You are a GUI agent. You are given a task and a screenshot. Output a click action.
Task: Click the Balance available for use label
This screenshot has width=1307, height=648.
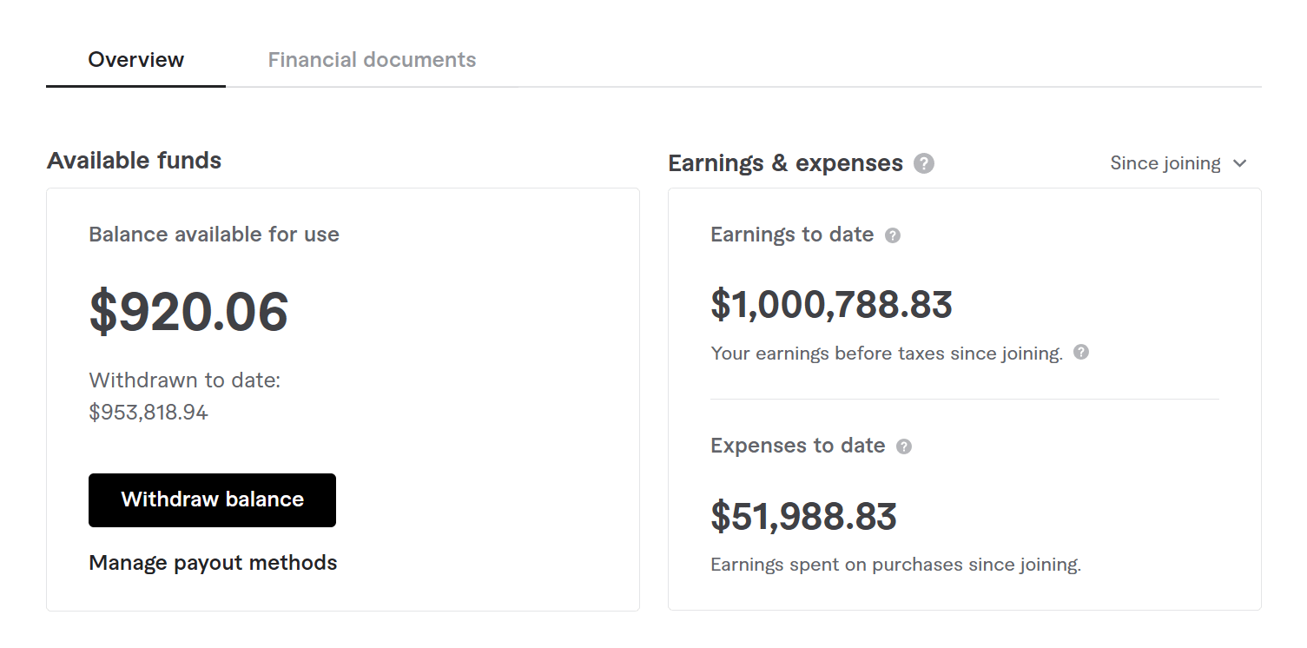pos(214,235)
